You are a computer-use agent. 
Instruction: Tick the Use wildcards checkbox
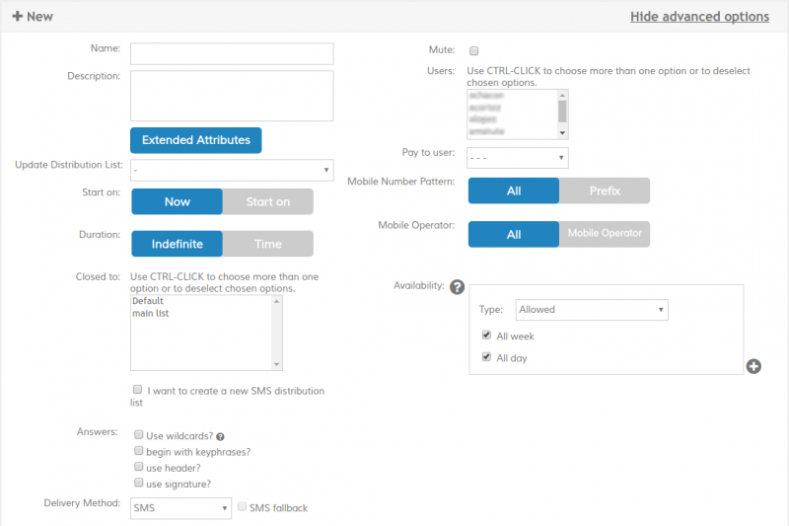[x=139, y=434]
